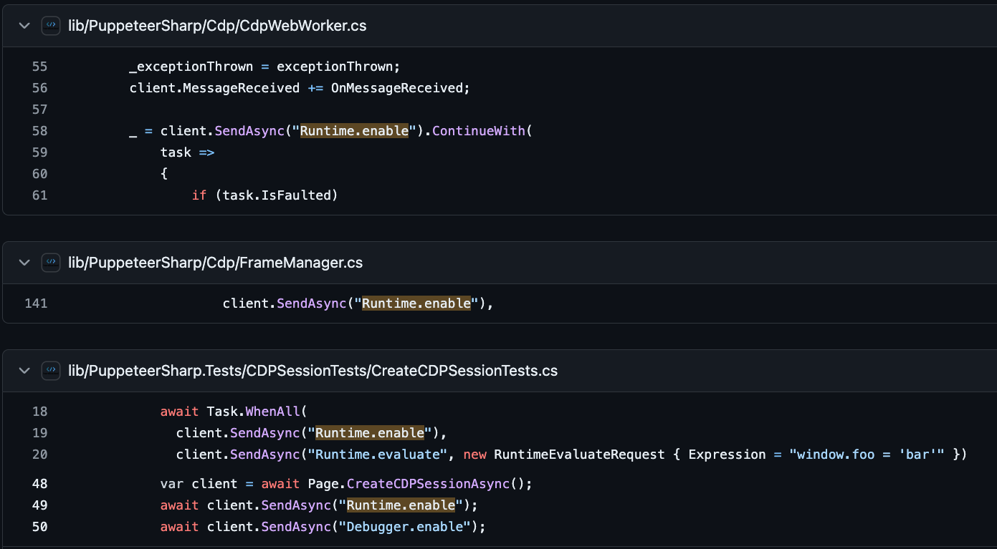Go to line 48 with CreateCDPSessionAsync
The image size is (997, 549).
pos(40,484)
